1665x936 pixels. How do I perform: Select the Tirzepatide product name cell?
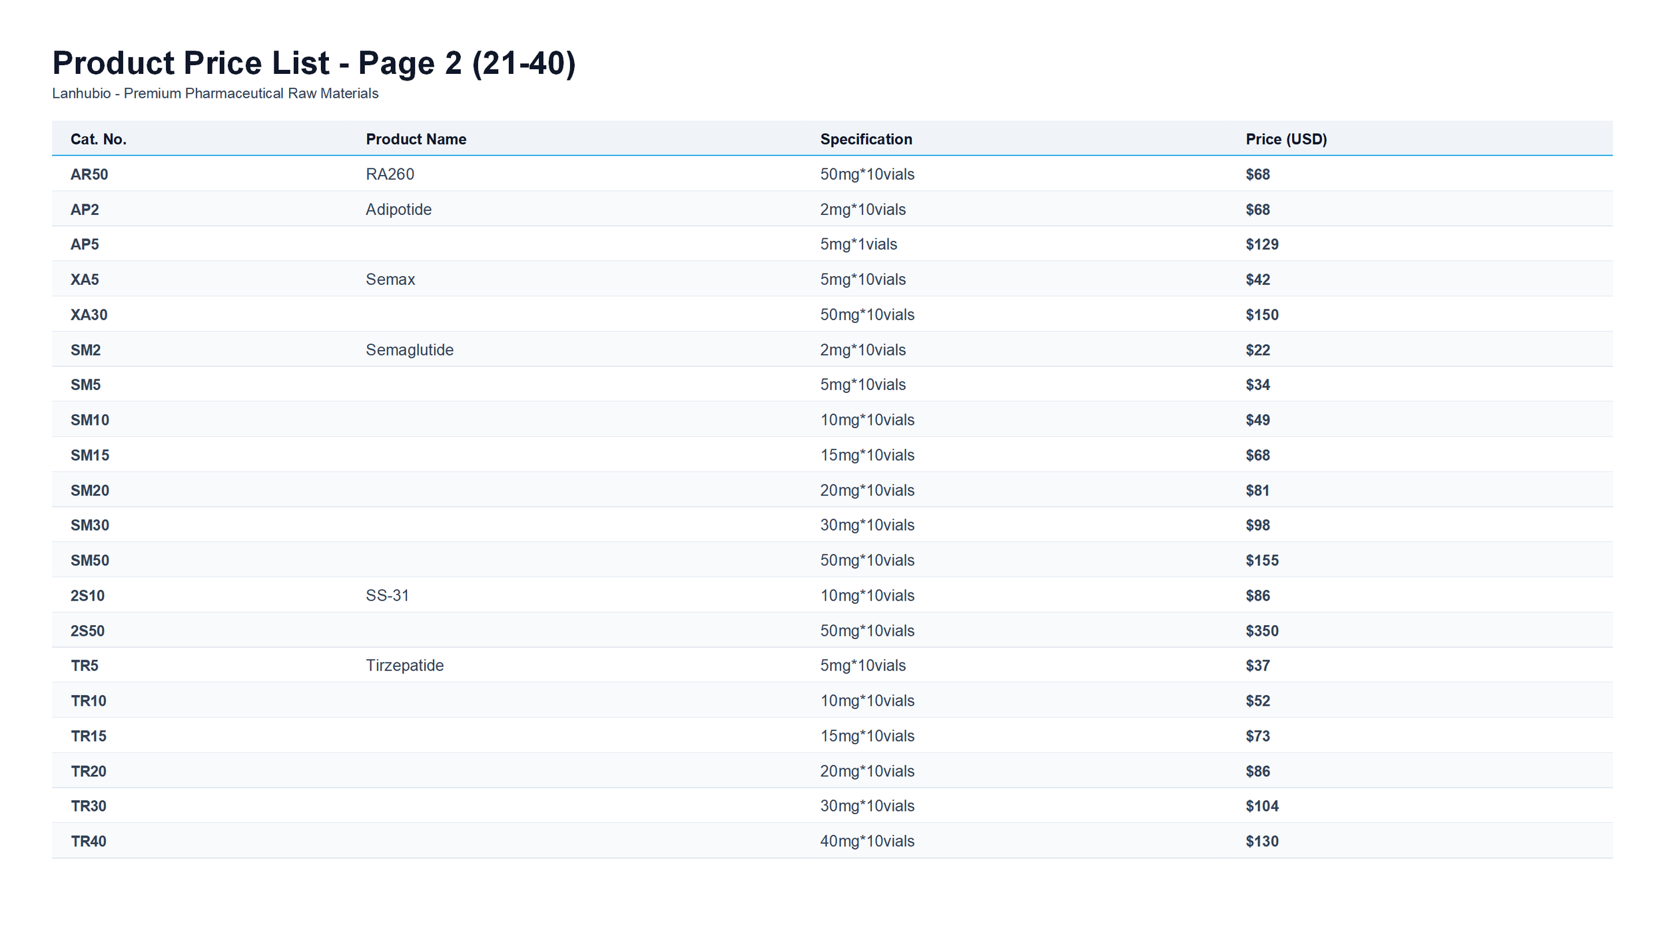(404, 666)
